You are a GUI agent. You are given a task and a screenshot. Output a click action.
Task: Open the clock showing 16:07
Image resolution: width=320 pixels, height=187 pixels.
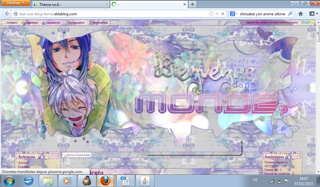pos(304,181)
